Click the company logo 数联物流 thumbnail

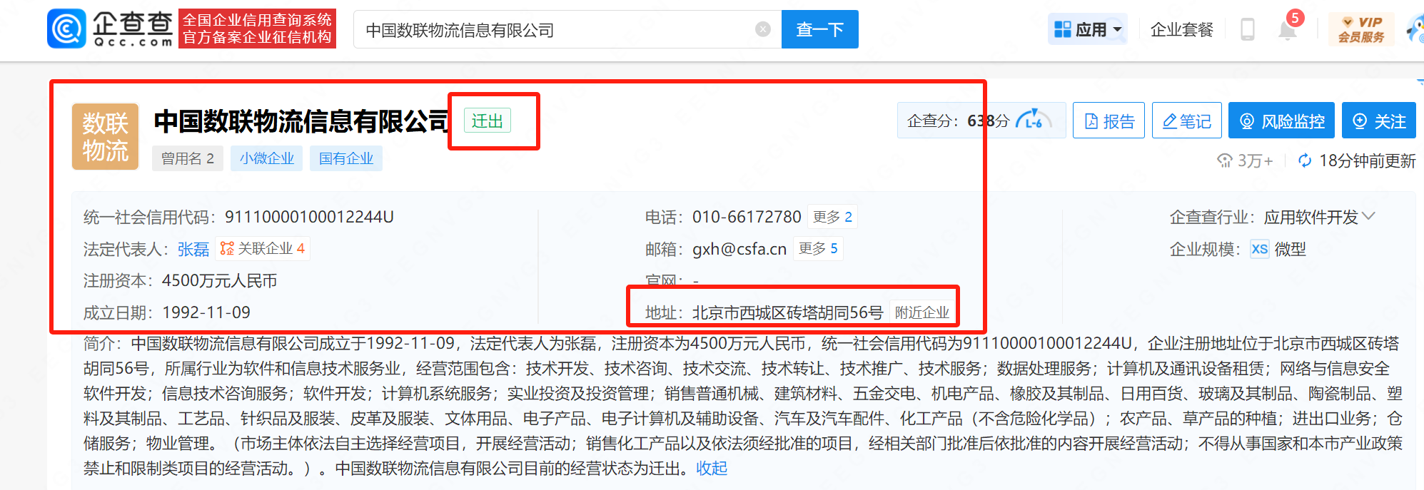point(105,136)
